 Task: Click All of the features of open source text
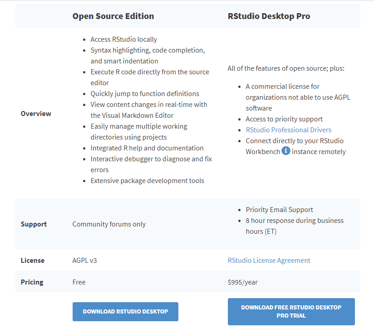(x=286, y=68)
